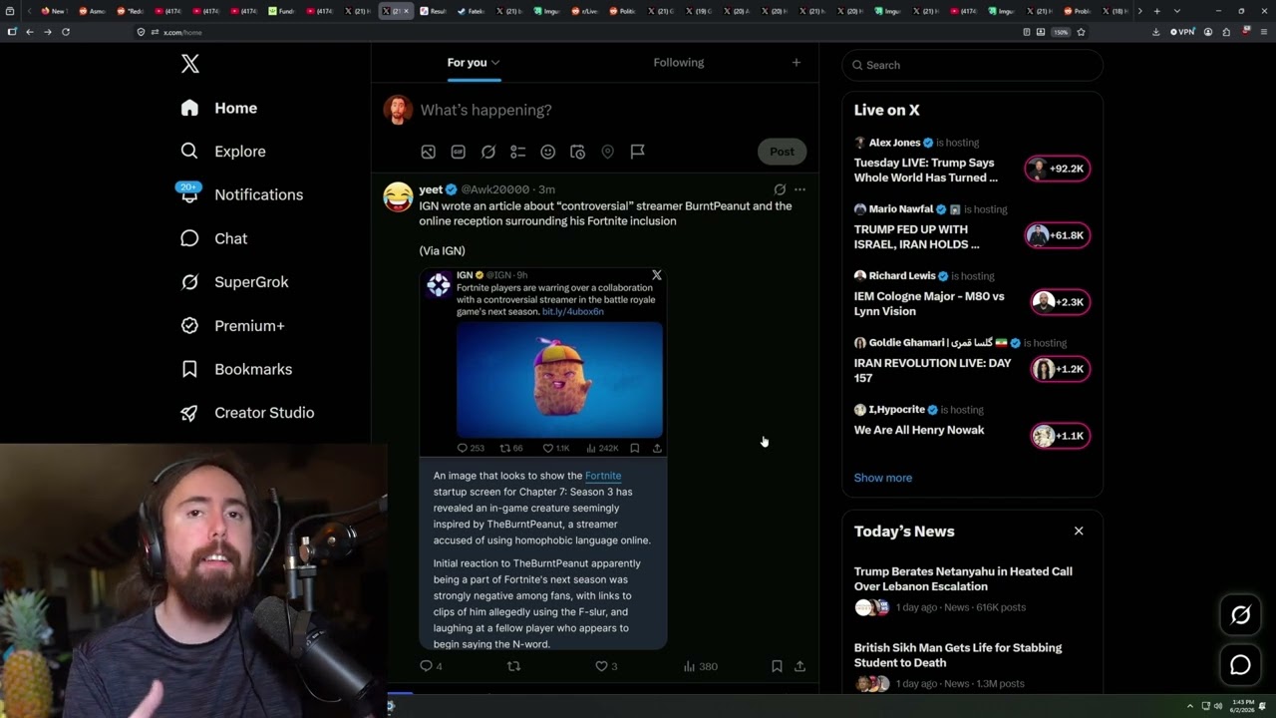Viewport: 1276px width, 718px height.
Task: Open the Home page from sidebar
Action: click(218, 108)
